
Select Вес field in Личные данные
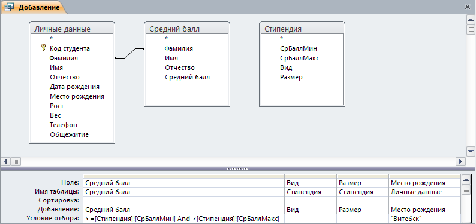tap(55, 115)
